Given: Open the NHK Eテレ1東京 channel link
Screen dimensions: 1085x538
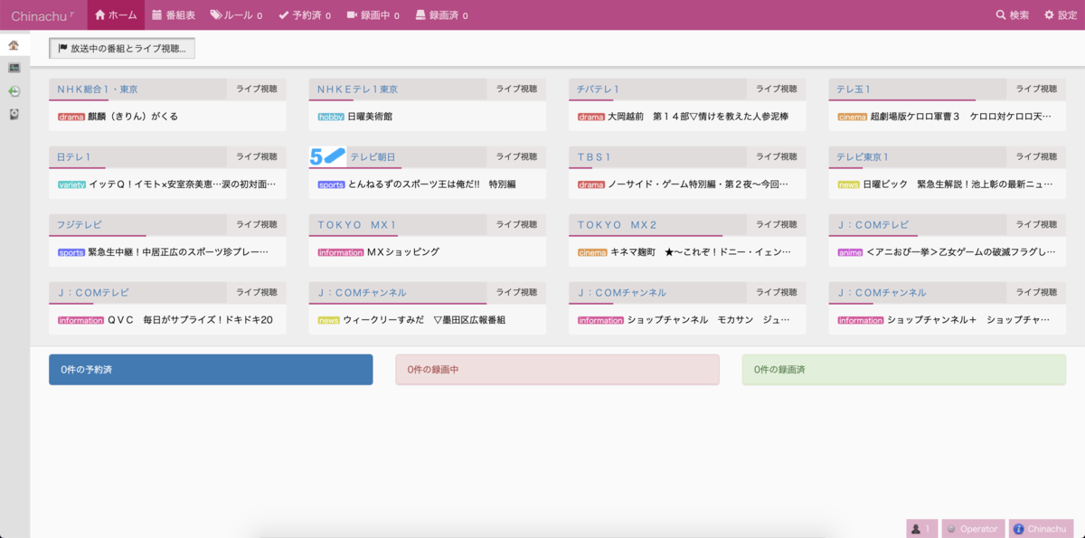Looking at the screenshot, I should (x=358, y=90).
